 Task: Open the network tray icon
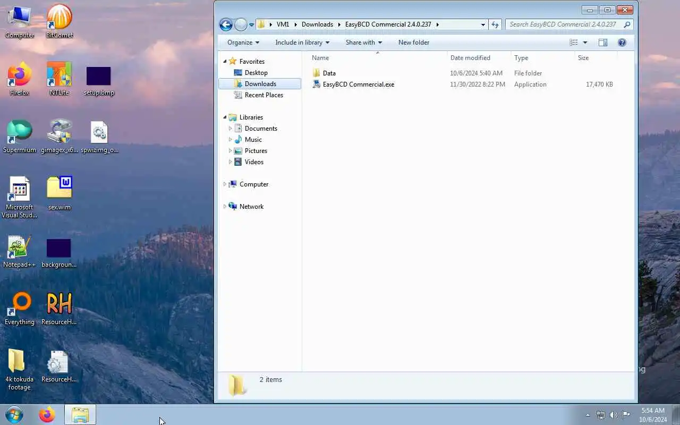(600, 415)
